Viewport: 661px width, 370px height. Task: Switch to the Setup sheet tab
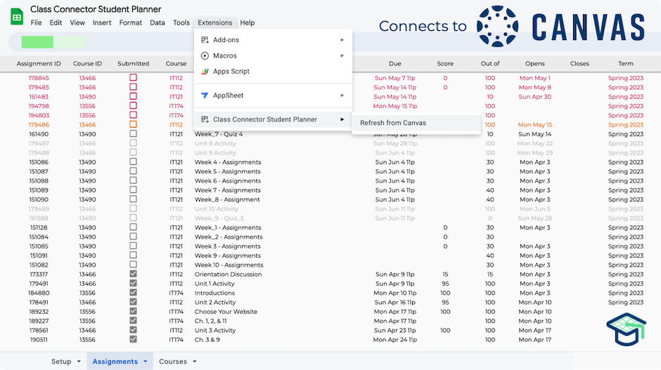pos(61,362)
